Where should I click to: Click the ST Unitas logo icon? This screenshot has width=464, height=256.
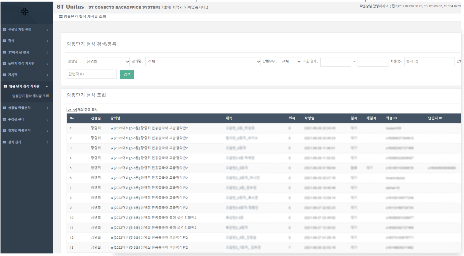click(24, 11)
